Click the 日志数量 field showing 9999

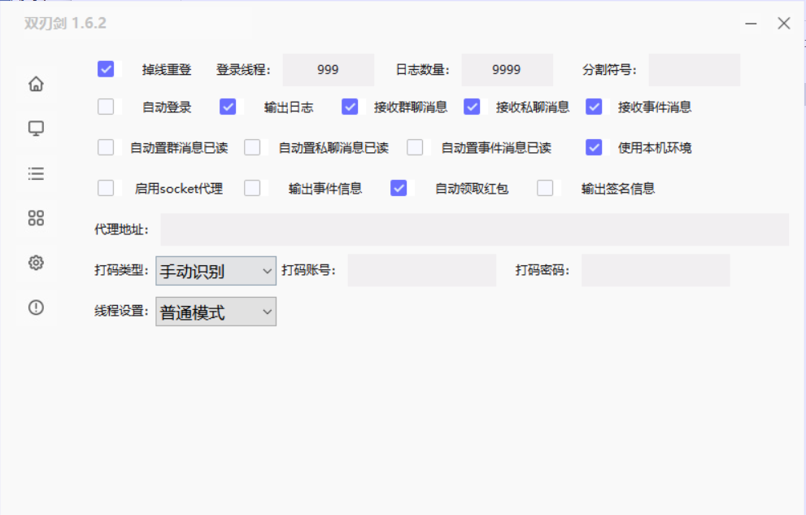pyautogui.click(x=507, y=70)
